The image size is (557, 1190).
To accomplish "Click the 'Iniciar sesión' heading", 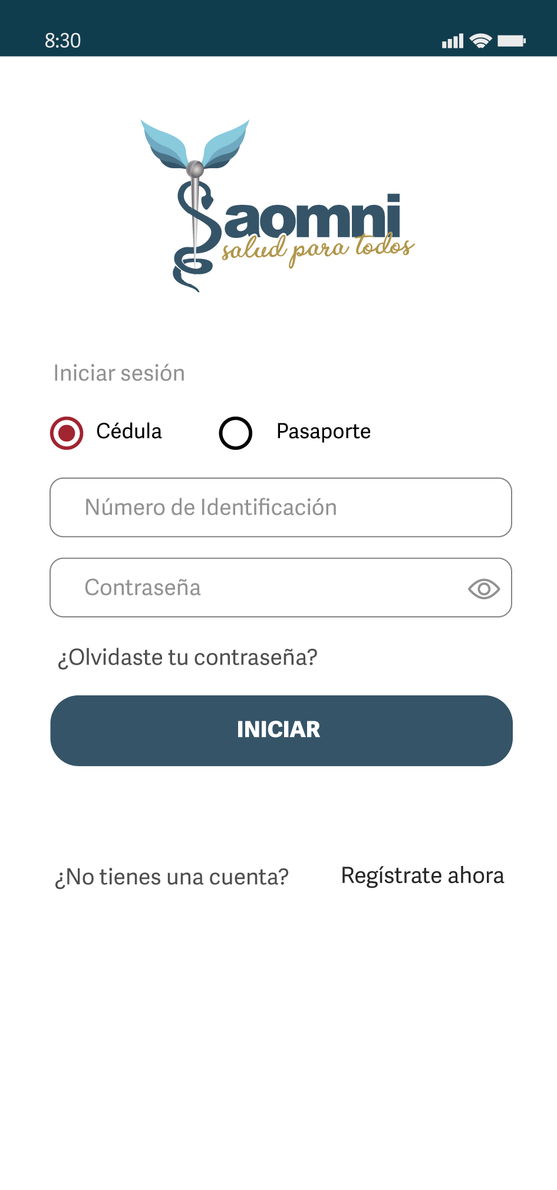I will [119, 373].
